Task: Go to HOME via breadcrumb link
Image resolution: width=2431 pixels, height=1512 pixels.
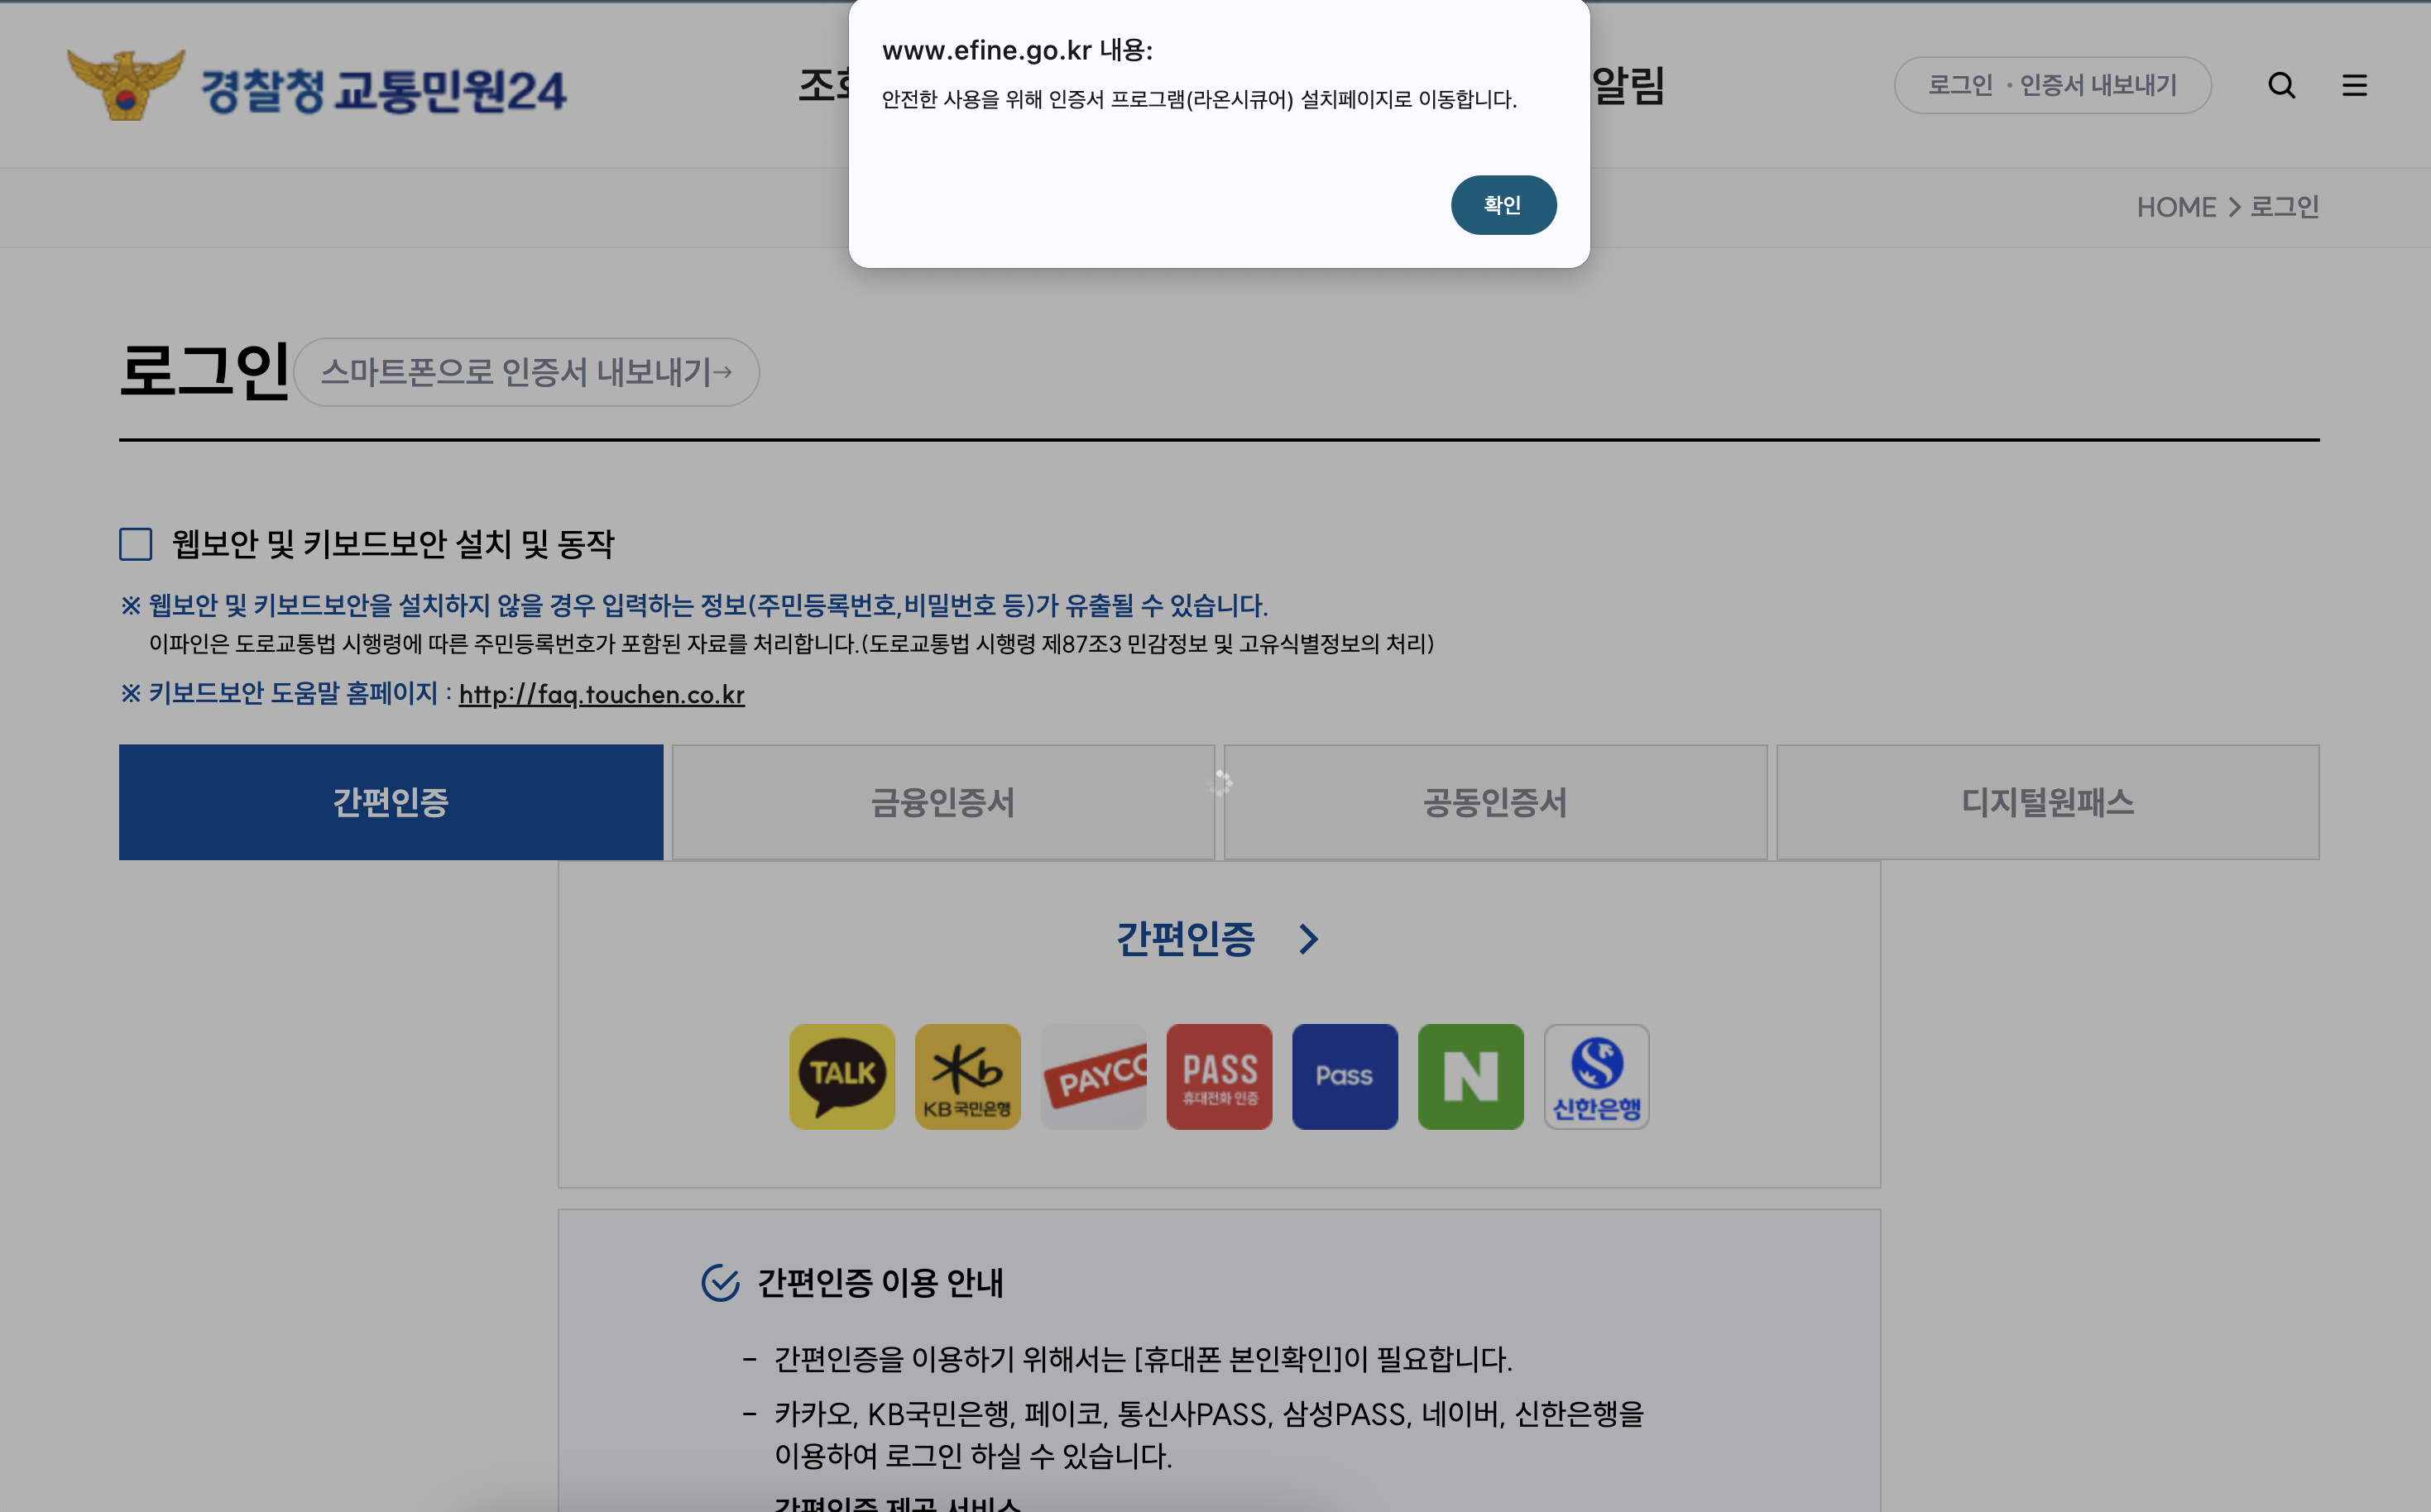Action: tap(2177, 207)
